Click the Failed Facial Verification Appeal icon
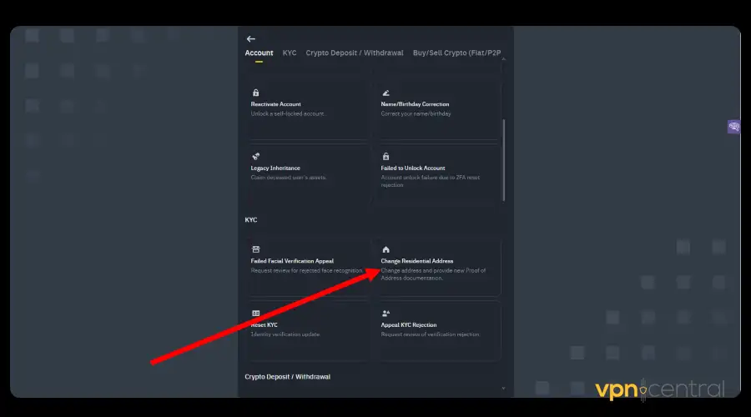 pyautogui.click(x=255, y=249)
